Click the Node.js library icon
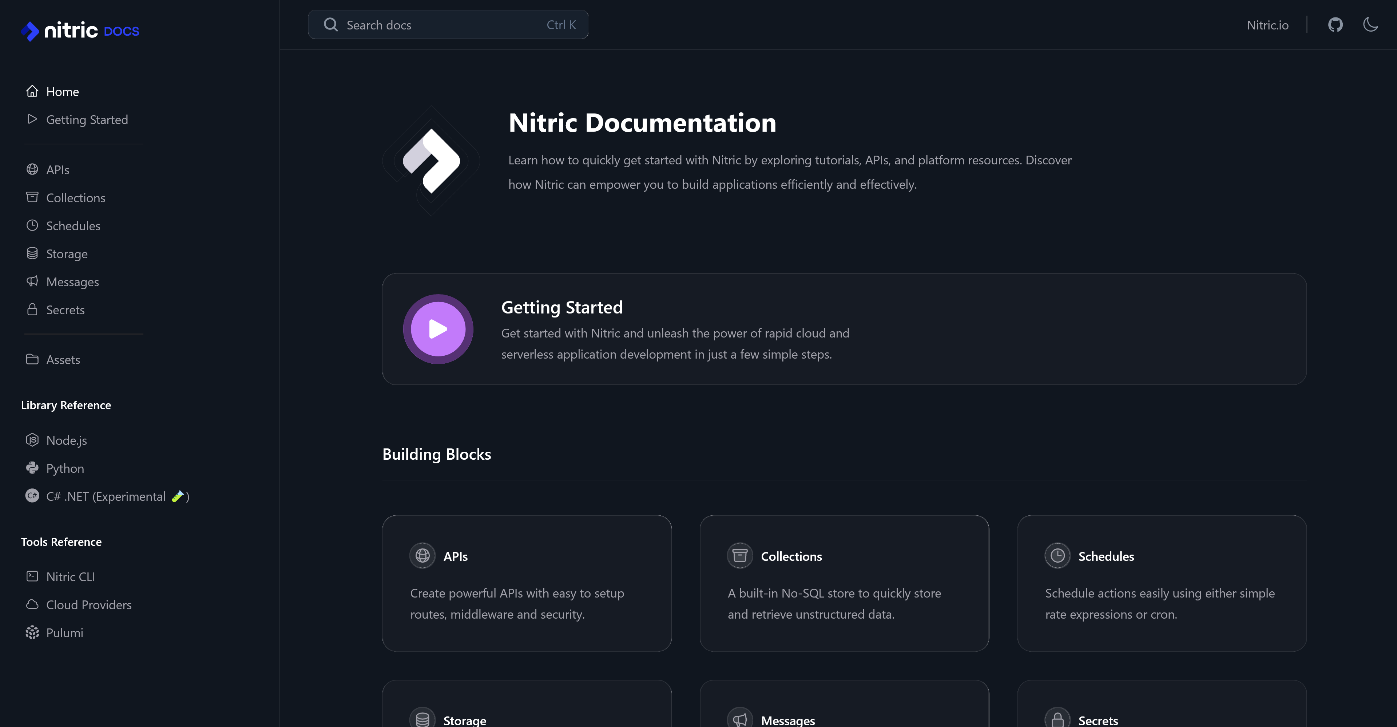 pyautogui.click(x=32, y=440)
